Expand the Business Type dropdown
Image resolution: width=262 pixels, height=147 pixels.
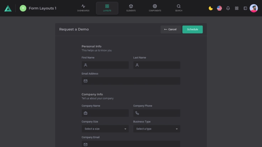(157, 129)
